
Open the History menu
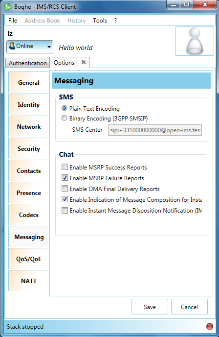pos(76,21)
